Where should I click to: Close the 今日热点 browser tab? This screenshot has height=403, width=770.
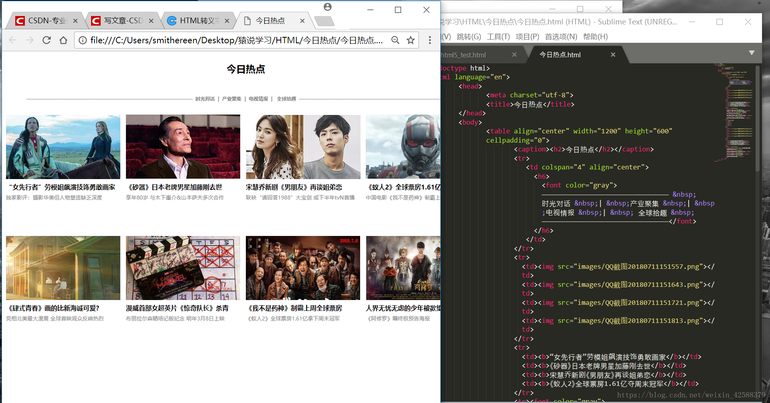[x=302, y=21]
